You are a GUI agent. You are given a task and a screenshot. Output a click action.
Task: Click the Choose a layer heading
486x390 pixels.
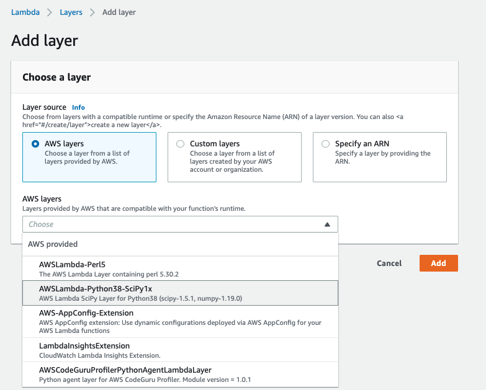point(56,77)
